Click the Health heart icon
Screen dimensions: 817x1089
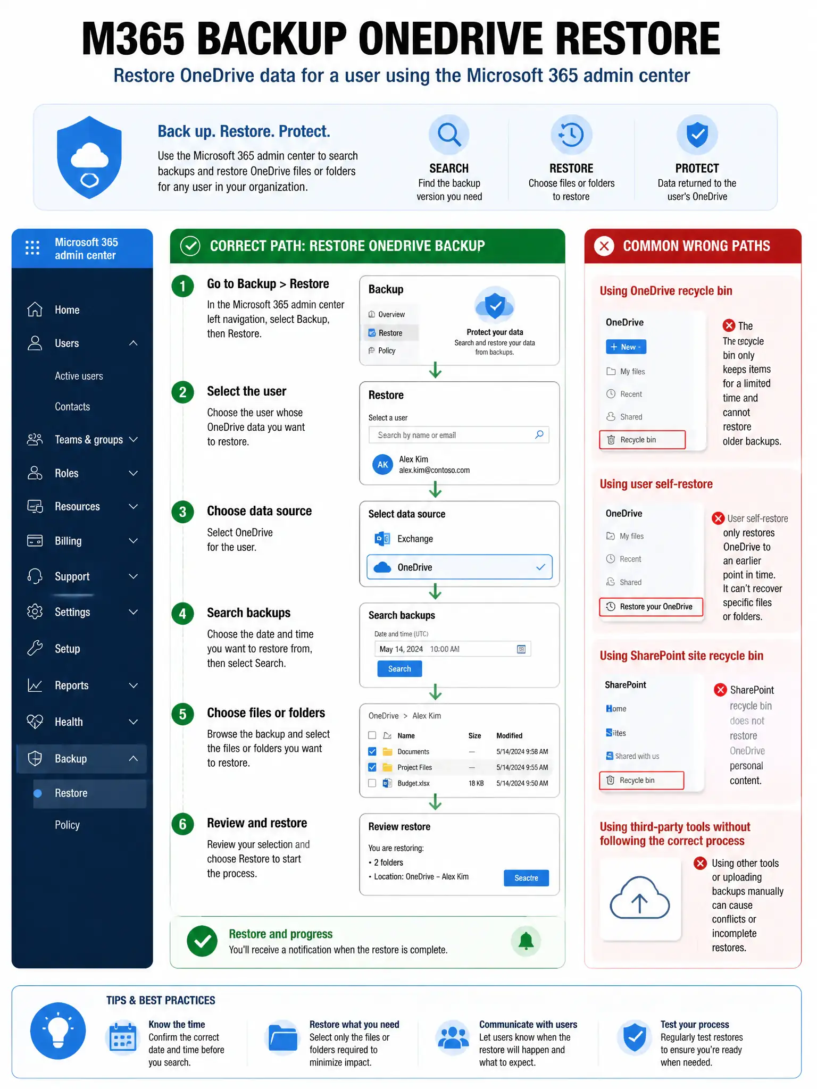click(x=35, y=722)
